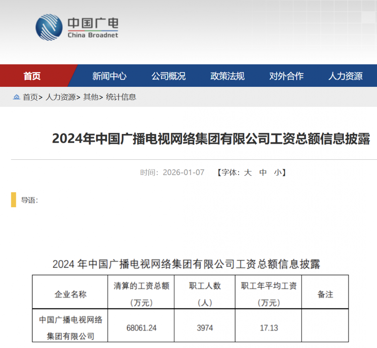
Task: Open the 首页 navigation tab
Action: 32,76
